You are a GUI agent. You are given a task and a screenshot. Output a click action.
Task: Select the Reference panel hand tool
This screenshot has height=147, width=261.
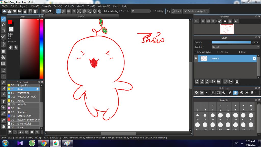click(x=235, y=93)
